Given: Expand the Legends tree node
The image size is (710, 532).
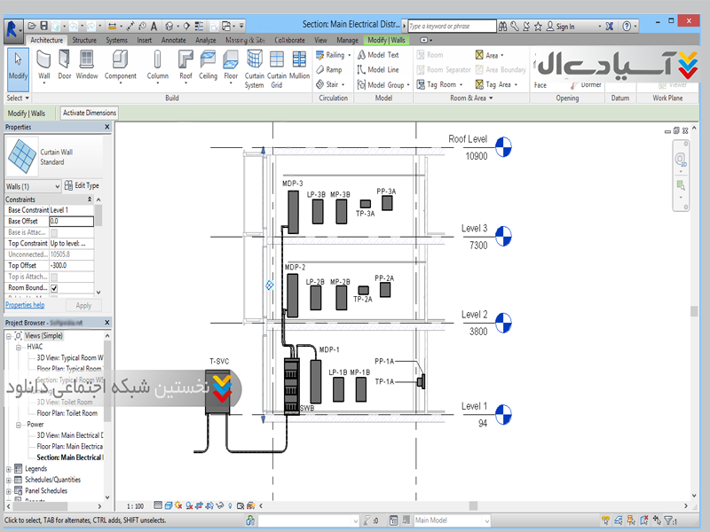Looking at the screenshot, I should (x=10, y=468).
